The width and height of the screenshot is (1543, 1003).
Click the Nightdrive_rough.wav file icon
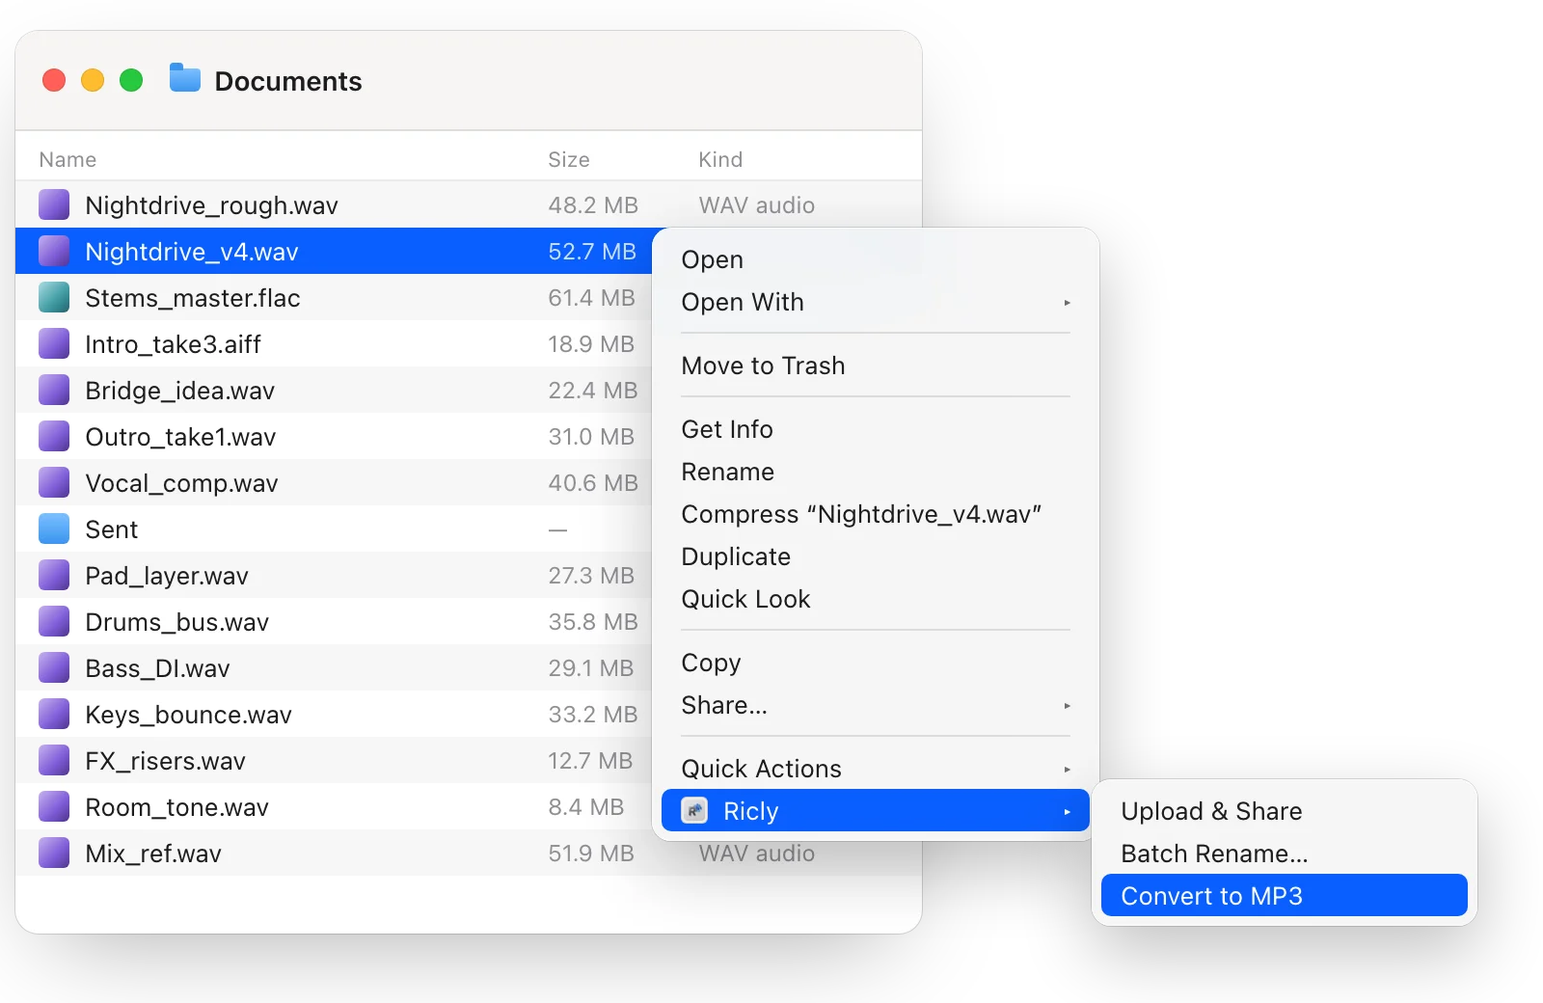[54, 204]
